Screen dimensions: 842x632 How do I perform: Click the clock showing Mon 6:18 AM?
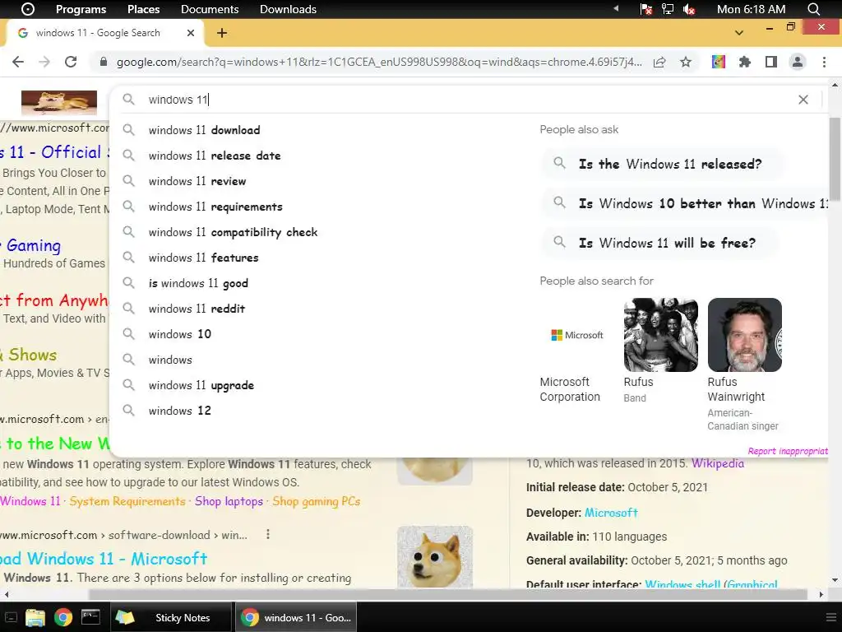[x=751, y=9]
